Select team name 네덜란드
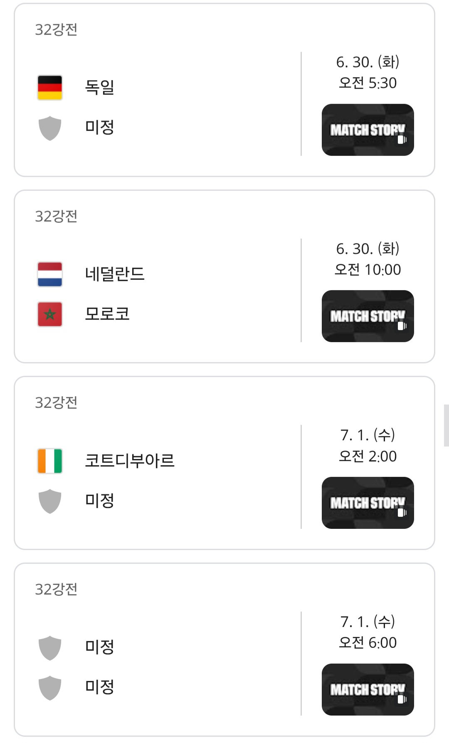The width and height of the screenshot is (449, 743). (115, 274)
